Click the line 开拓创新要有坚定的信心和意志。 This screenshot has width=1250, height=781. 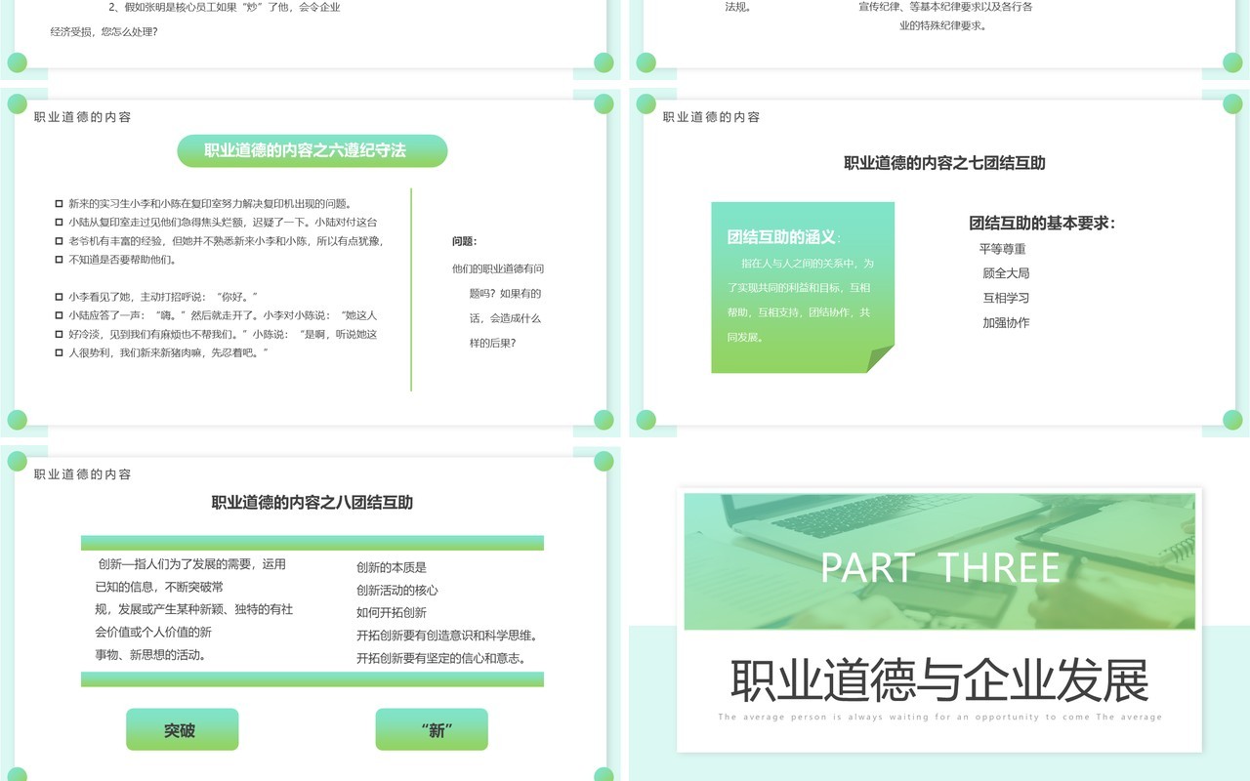(x=441, y=658)
